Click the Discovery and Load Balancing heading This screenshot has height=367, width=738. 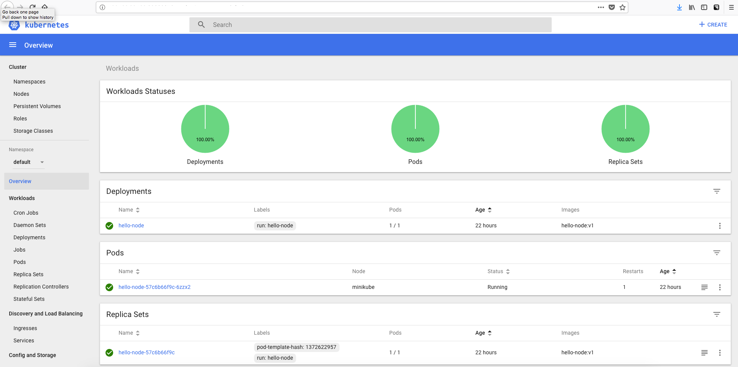(x=45, y=314)
